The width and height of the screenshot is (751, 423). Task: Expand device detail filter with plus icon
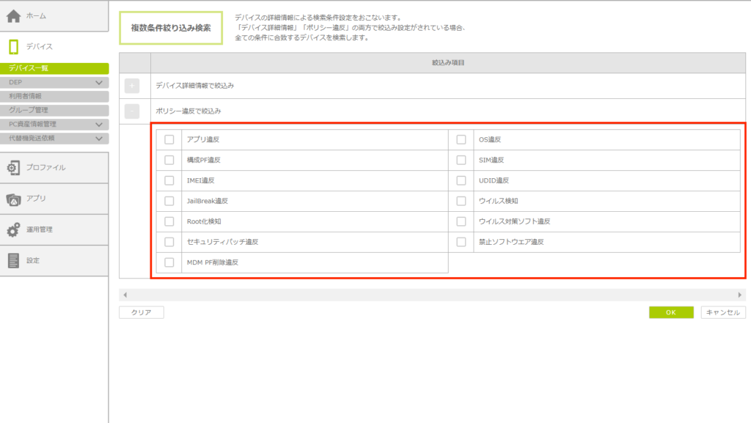tap(132, 86)
